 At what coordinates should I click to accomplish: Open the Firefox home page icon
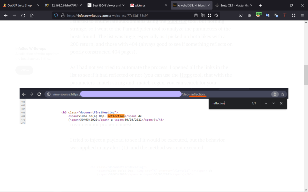pos(32,15)
